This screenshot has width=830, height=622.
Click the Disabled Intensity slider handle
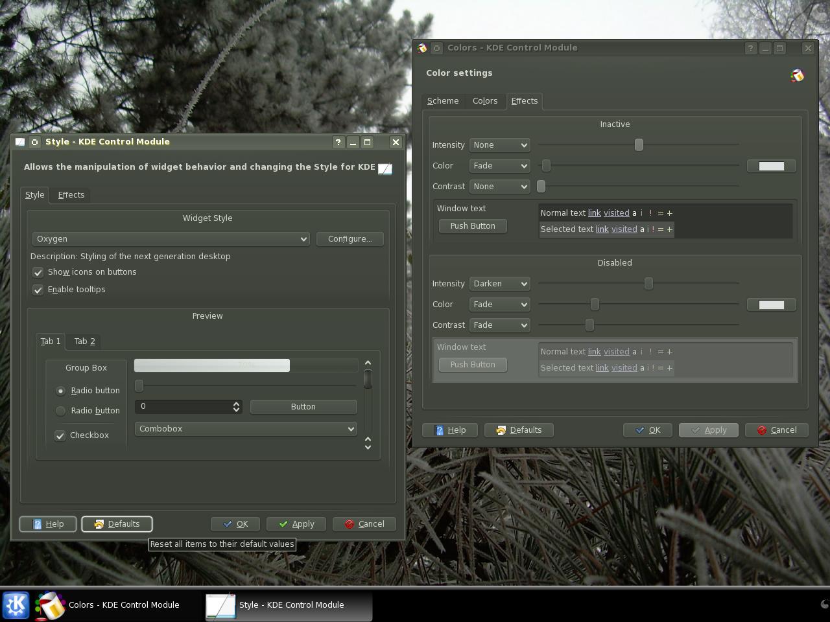coord(648,284)
